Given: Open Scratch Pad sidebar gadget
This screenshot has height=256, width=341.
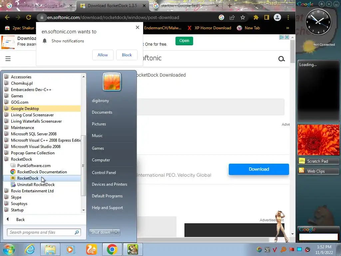Looking at the screenshot, I should click(318, 161).
